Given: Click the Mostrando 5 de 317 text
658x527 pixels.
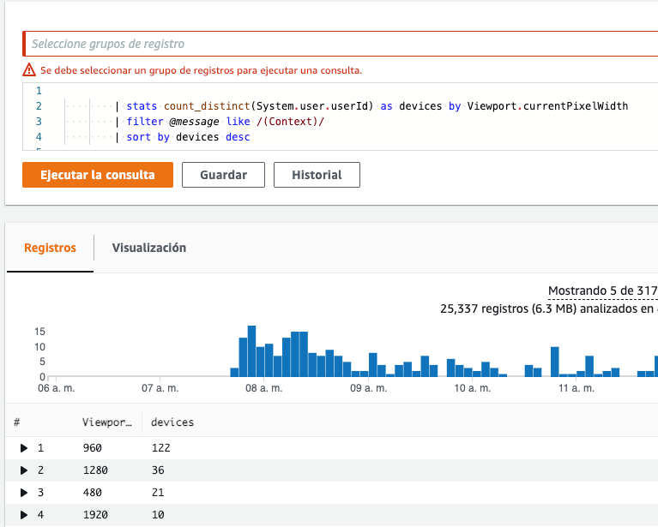Looking at the screenshot, I should pyautogui.click(x=602, y=291).
